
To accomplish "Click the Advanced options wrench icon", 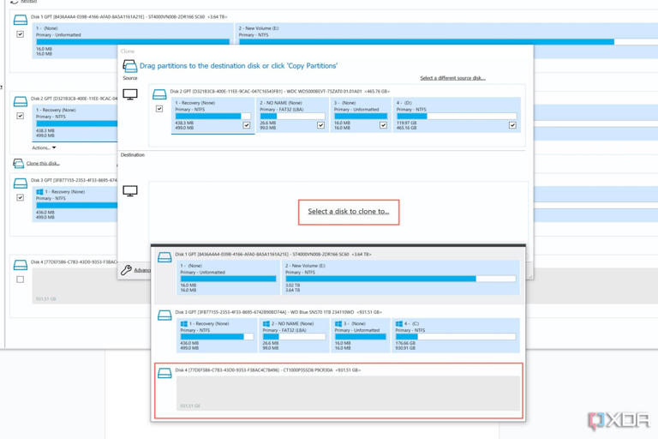I will 126,270.
